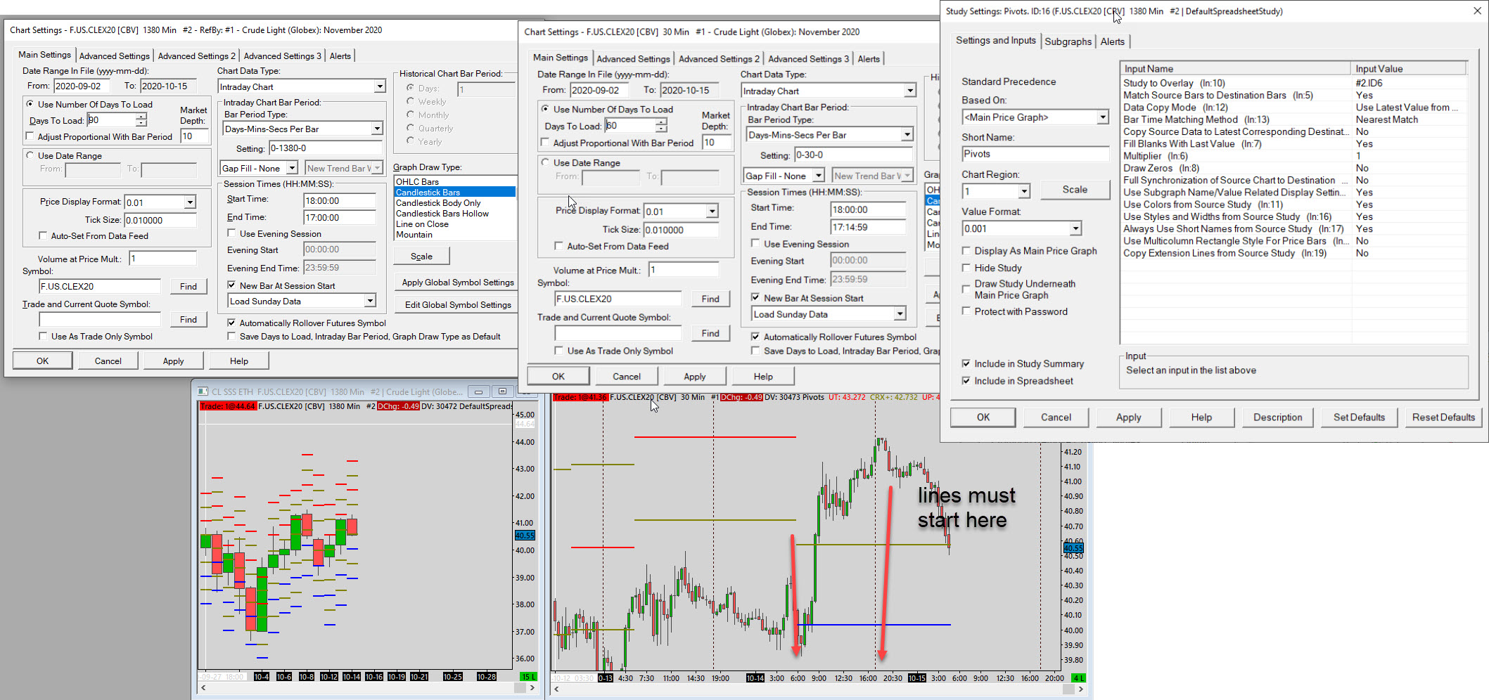1489x700 pixels.
Task: Click Apply in the Study Settings dialog
Action: pos(1128,417)
